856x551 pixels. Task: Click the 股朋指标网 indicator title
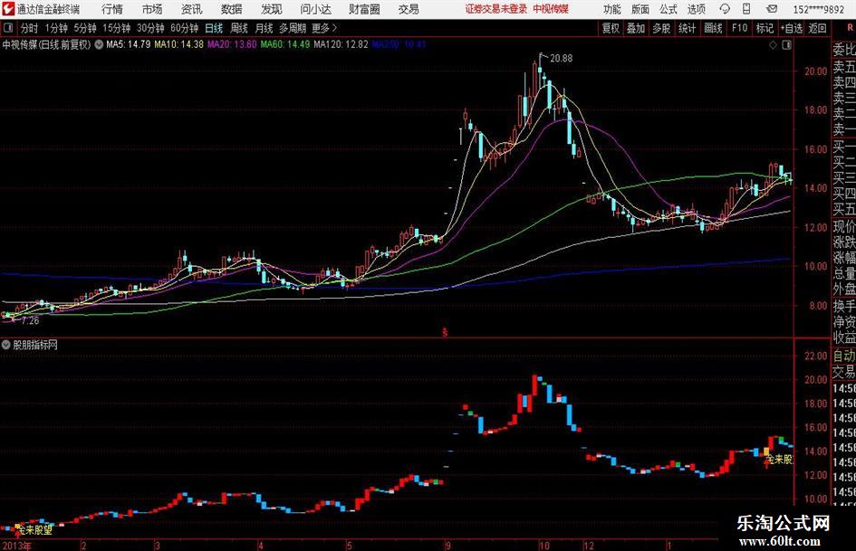pos(35,345)
